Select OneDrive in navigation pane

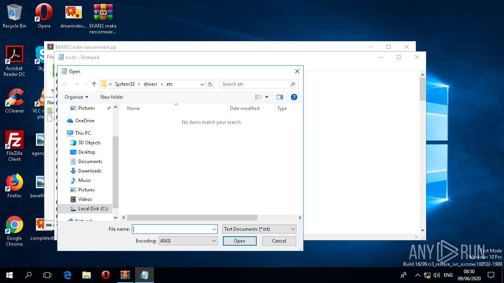pyautogui.click(x=84, y=121)
